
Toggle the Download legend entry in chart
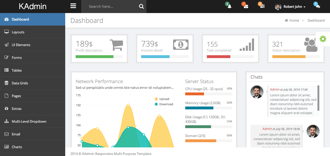[x=164, y=104]
